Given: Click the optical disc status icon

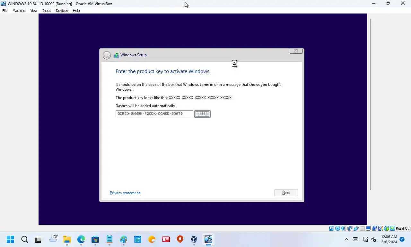Looking at the screenshot, I should [337, 228].
